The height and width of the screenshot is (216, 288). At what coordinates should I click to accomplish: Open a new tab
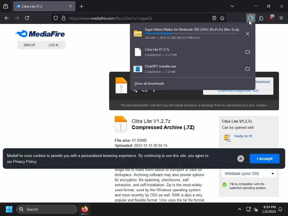tap(82, 6)
